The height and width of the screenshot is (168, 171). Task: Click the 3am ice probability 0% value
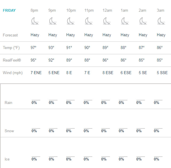[157, 159]
